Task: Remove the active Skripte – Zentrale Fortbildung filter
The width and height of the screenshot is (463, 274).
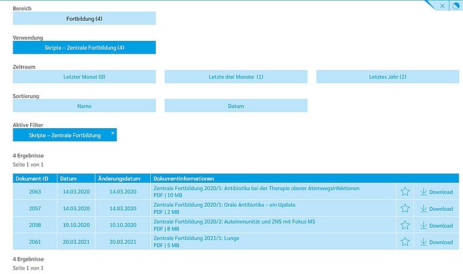Action: pos(113,133)
